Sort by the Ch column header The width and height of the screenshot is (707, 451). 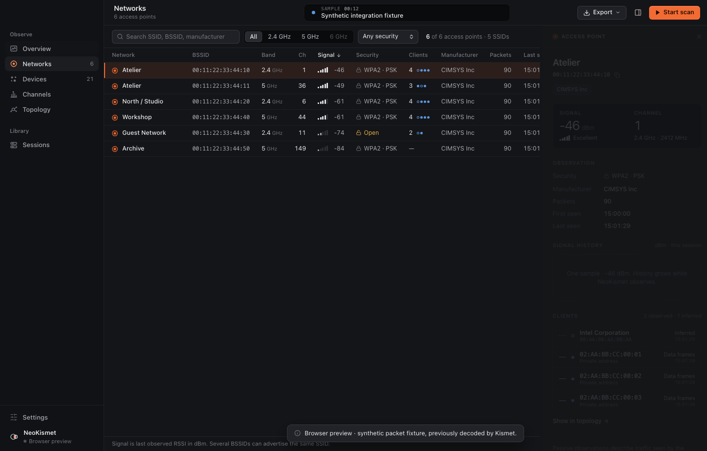point(302,55)
